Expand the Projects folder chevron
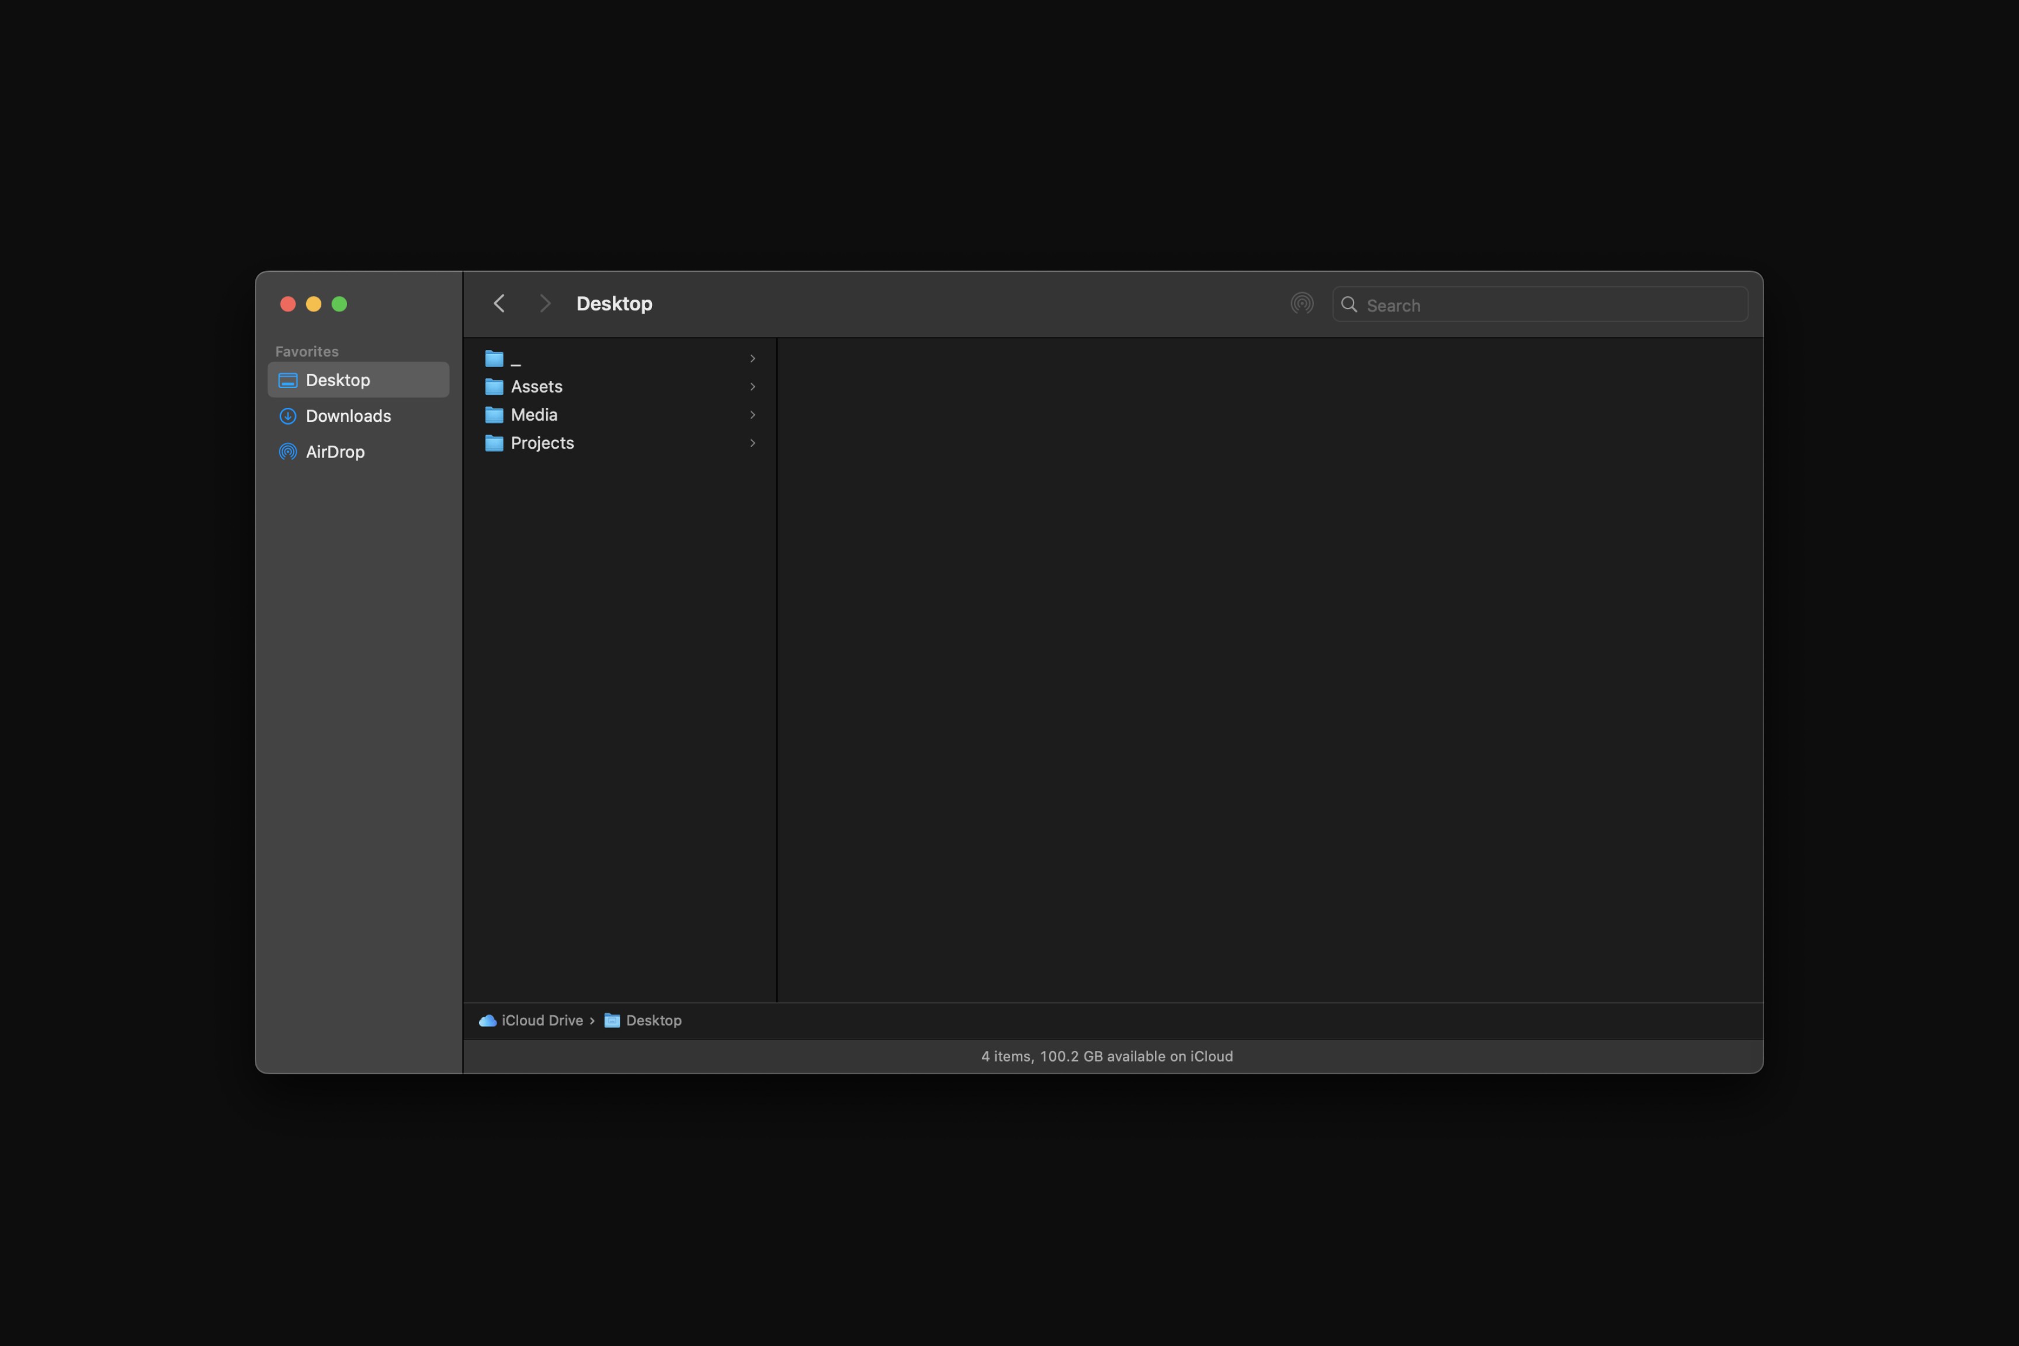The height and width of the screenshot is (1346, 2019). click(x=752, y=444)
